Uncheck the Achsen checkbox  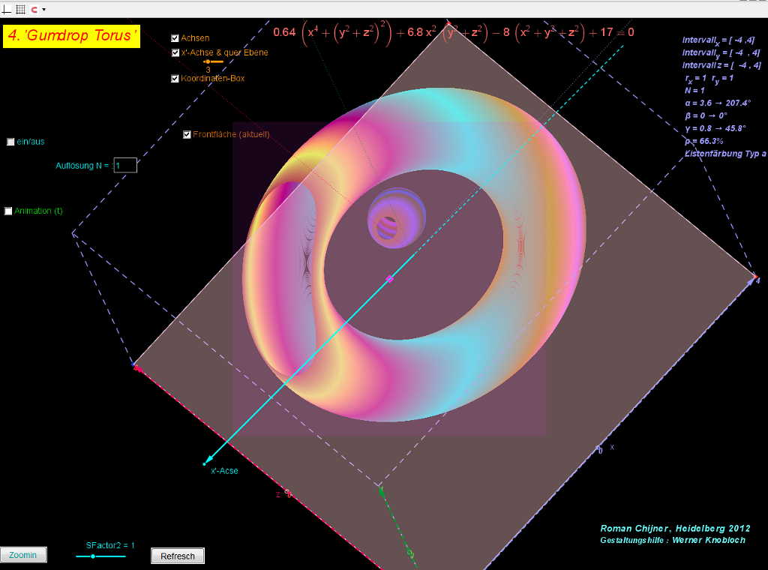175,38
